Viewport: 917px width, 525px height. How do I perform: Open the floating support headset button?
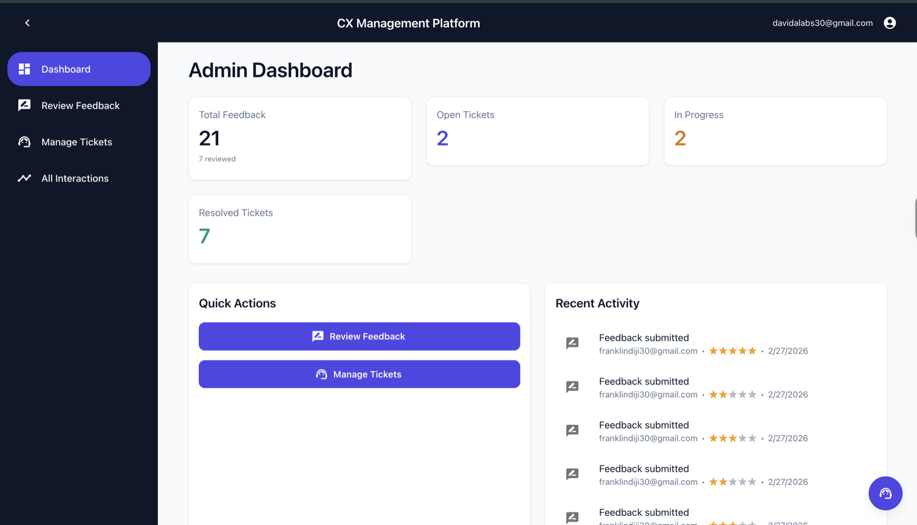pos(885,493)
